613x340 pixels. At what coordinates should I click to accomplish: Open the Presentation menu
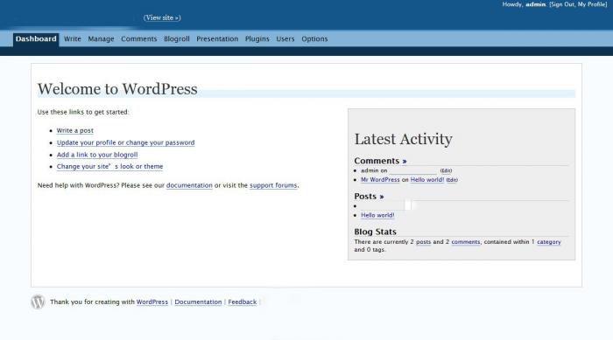point(217,39)
